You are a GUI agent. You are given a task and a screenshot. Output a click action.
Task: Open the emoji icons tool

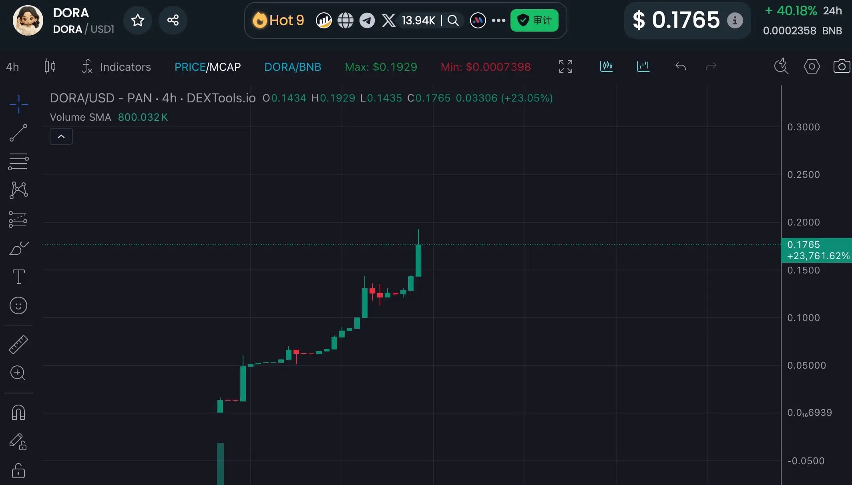click(x=18, y=306)
